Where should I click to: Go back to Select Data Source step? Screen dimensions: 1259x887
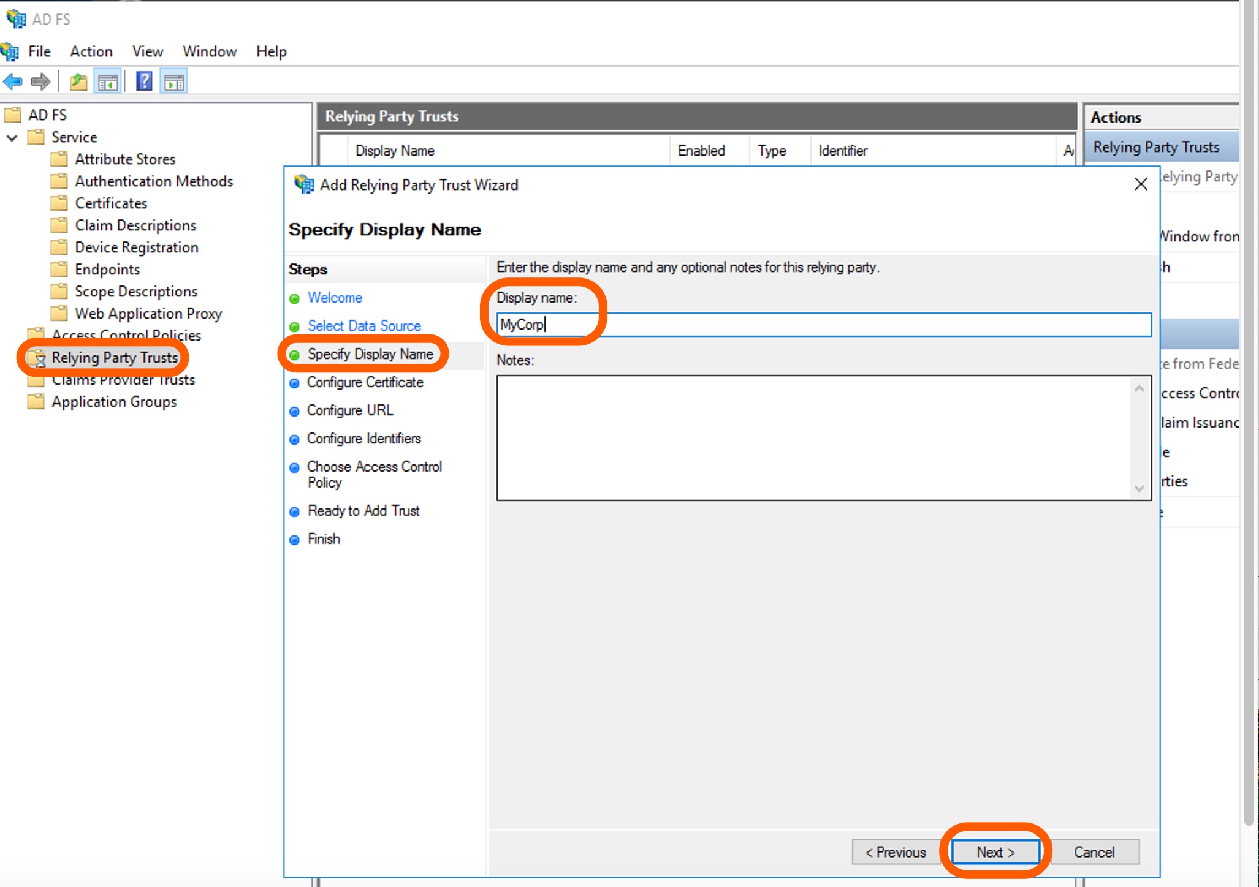364,326
